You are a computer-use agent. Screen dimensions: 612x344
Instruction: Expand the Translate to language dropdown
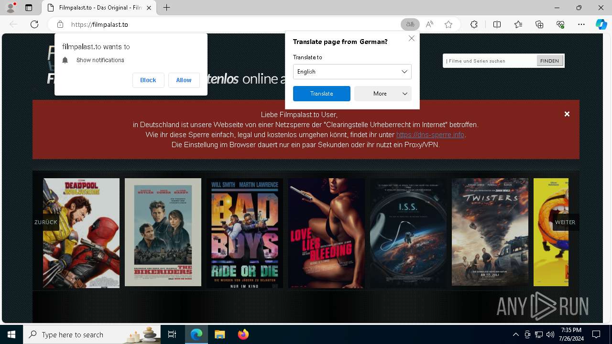[x=352, y=72]
